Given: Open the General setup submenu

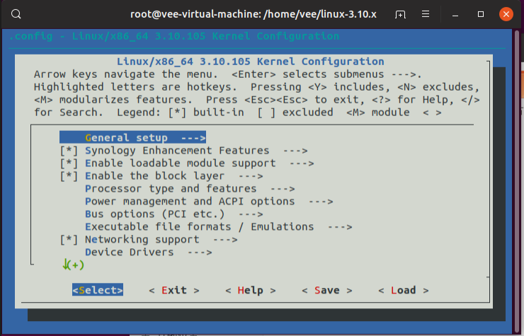Looking at the screenshot, I should (x=132, y=138).
